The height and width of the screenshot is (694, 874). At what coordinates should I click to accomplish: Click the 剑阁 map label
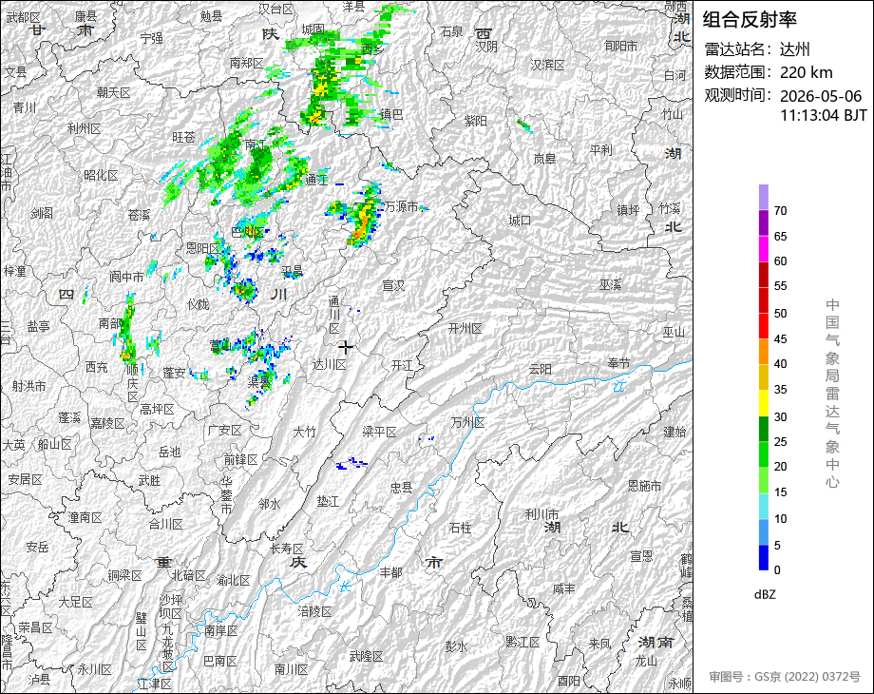(42, 213)
